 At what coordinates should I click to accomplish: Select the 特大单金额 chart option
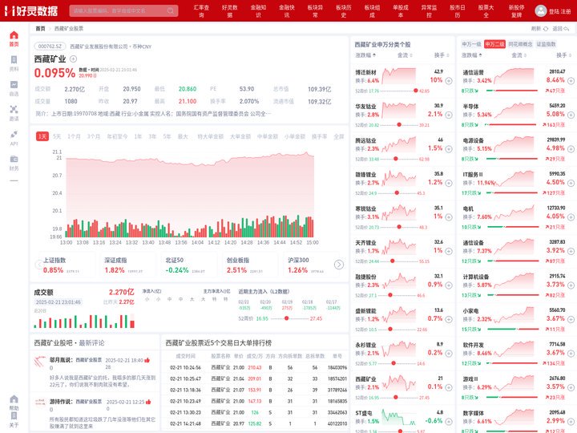click(x=211, y=136)
